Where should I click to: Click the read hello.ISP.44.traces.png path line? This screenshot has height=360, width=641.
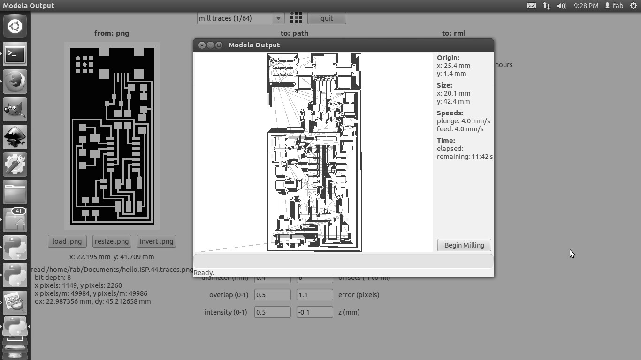112,270
